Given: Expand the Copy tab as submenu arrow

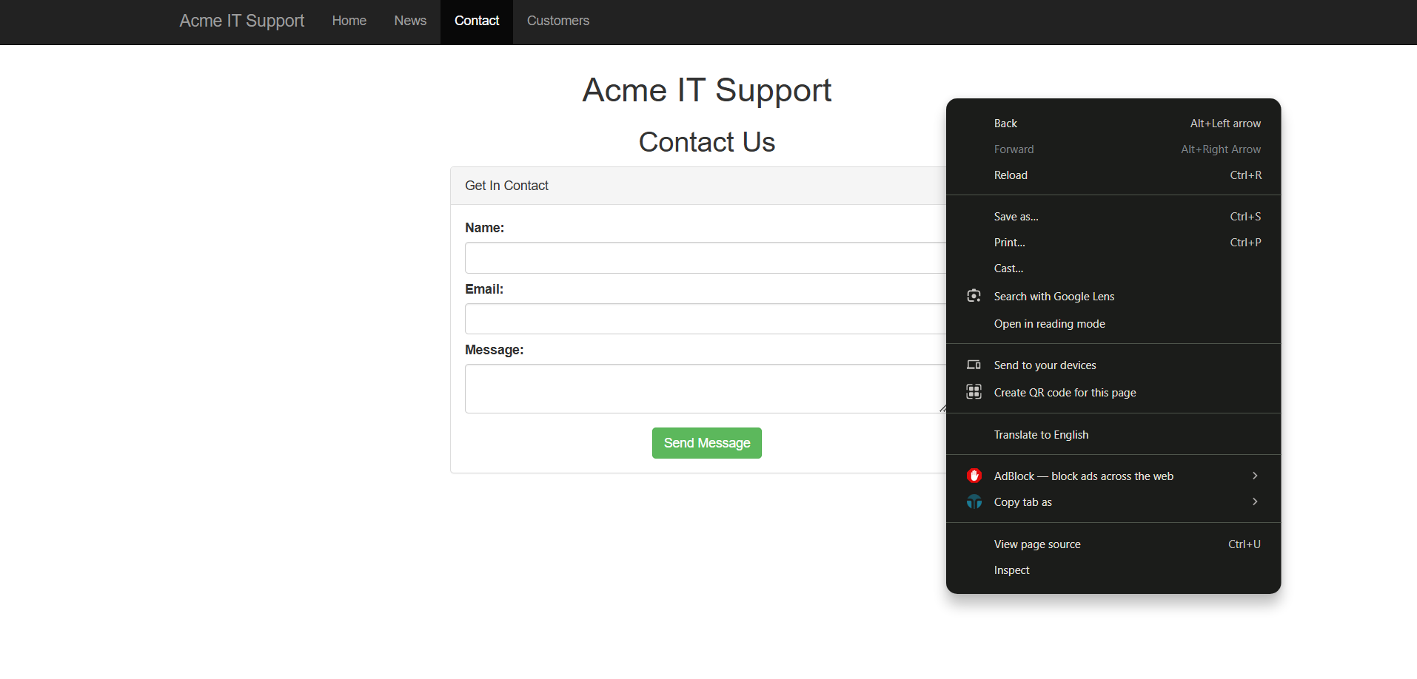Looking at the screenshot, I should [1254, 501].
